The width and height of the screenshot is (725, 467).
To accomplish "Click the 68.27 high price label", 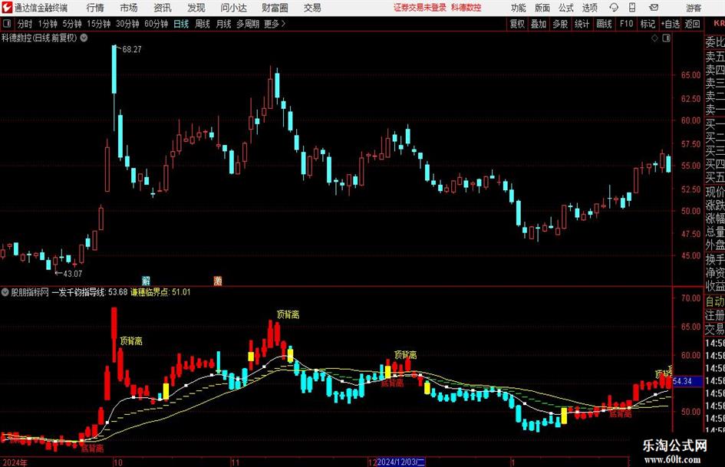I will pos(132,49).
